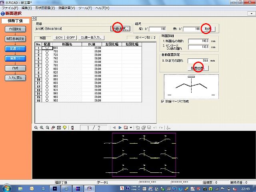The width and height of the screenshot is (256, 192).
Task: Click the redo arrow icon
Action: (161, 128)
